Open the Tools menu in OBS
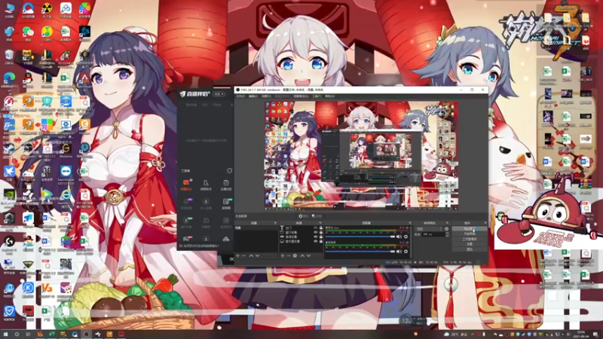603x339 pixels. pos(317,96)
